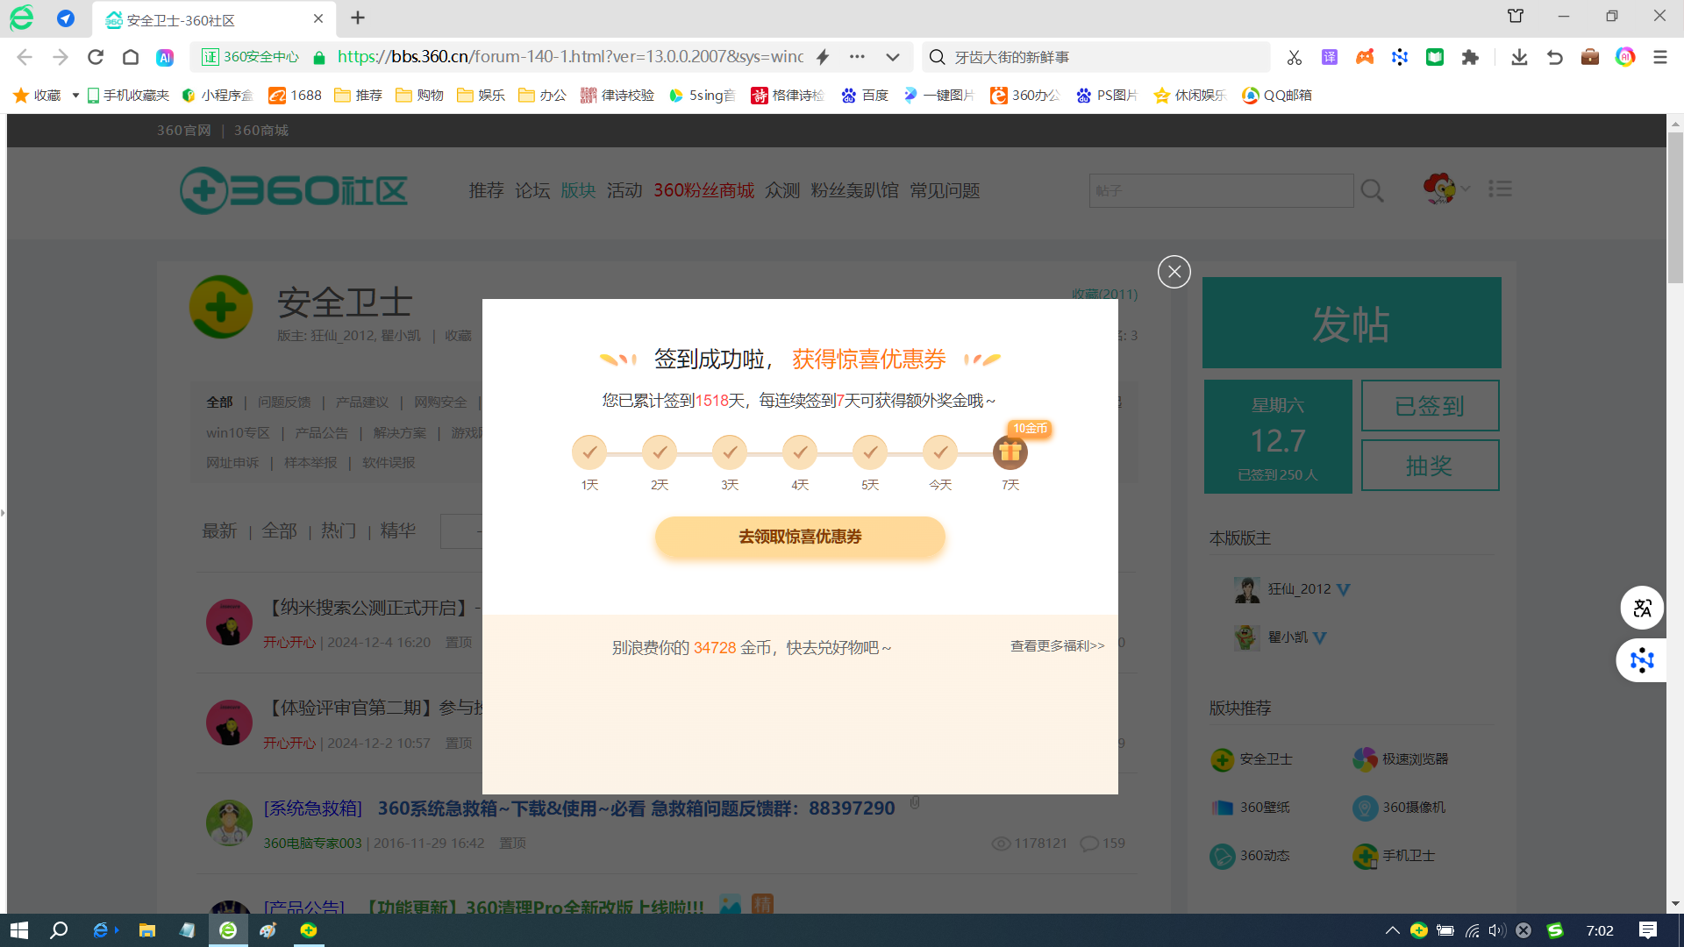This screenshot has height=947, width=1684.
Task: Reload the page with refresh icon
Action: (x=96, y=57)
